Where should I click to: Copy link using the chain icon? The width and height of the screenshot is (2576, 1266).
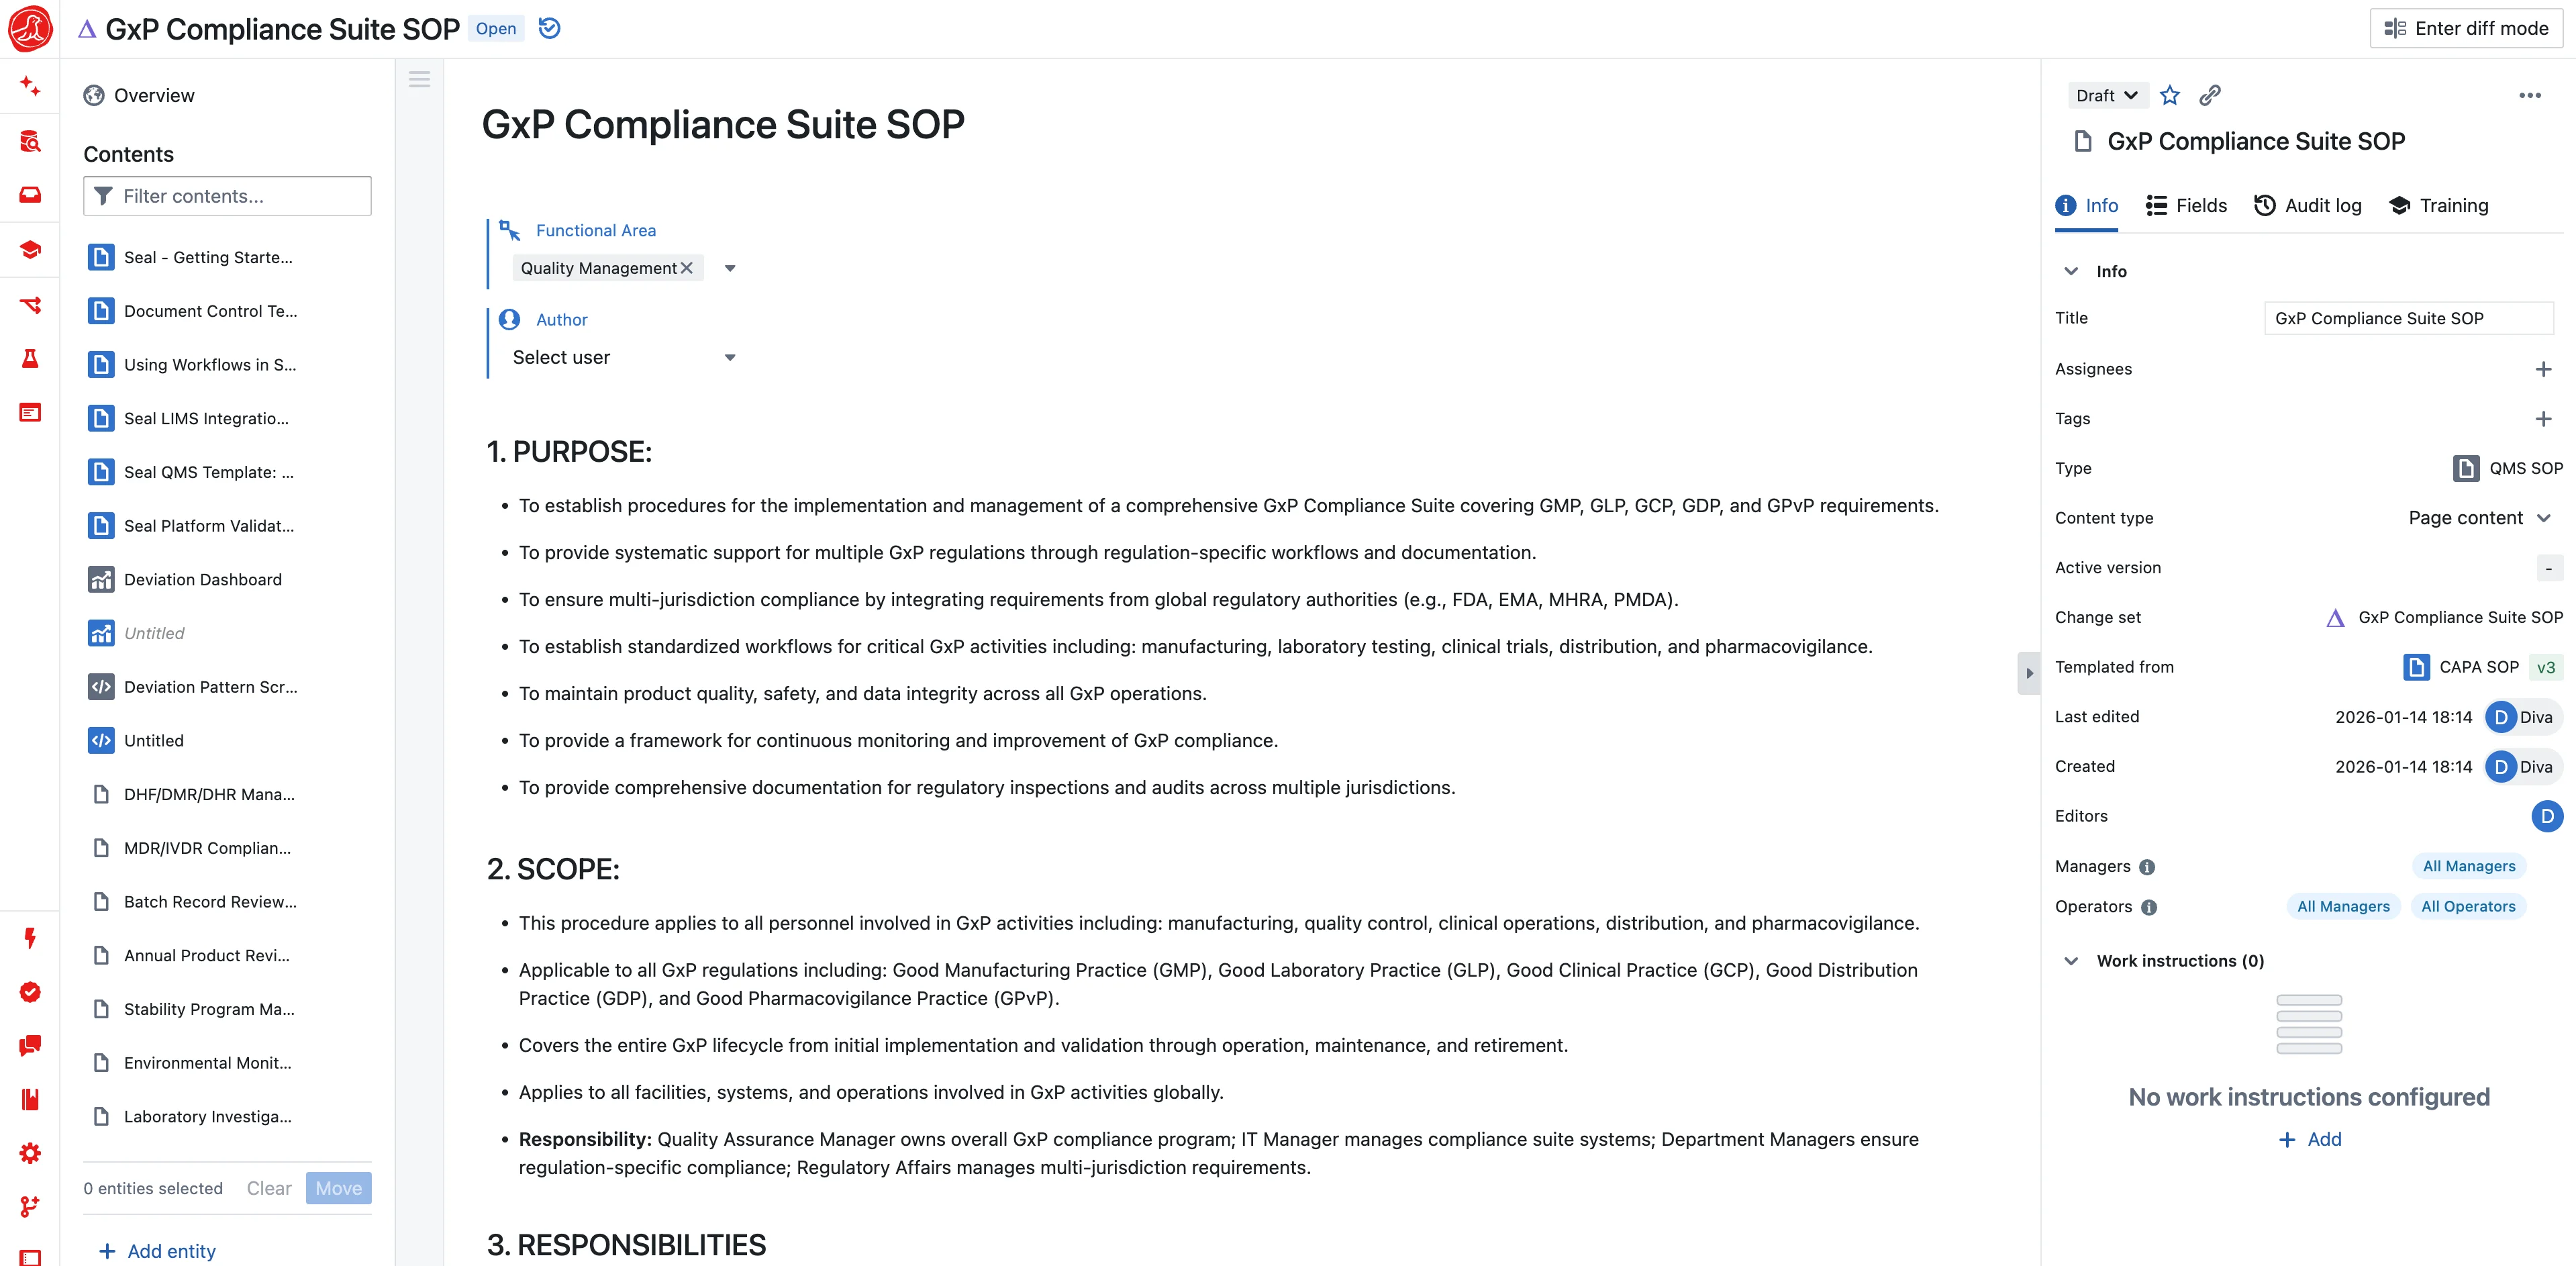click(2210, 96)
